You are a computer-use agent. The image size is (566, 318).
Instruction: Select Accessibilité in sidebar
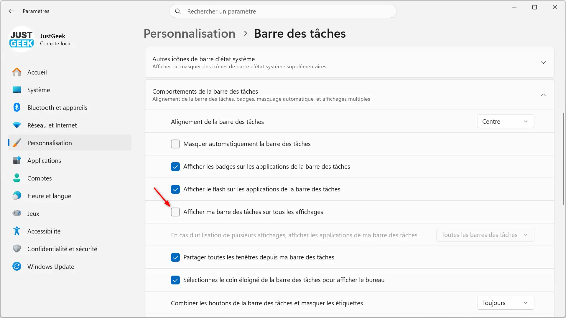pos(70,231)
